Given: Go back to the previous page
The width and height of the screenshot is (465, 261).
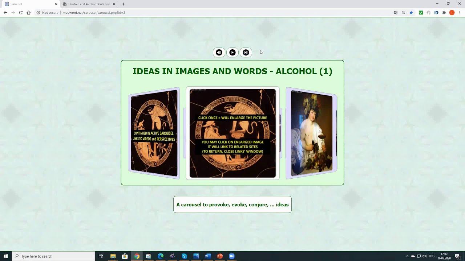Looking at the screenshot, I should 5,12.
